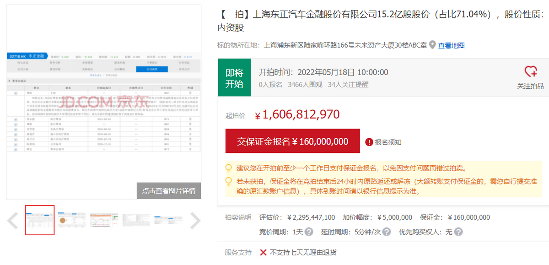
Task: Click the main product preview image
Action: pyautogui.click(x=104, y=102)
